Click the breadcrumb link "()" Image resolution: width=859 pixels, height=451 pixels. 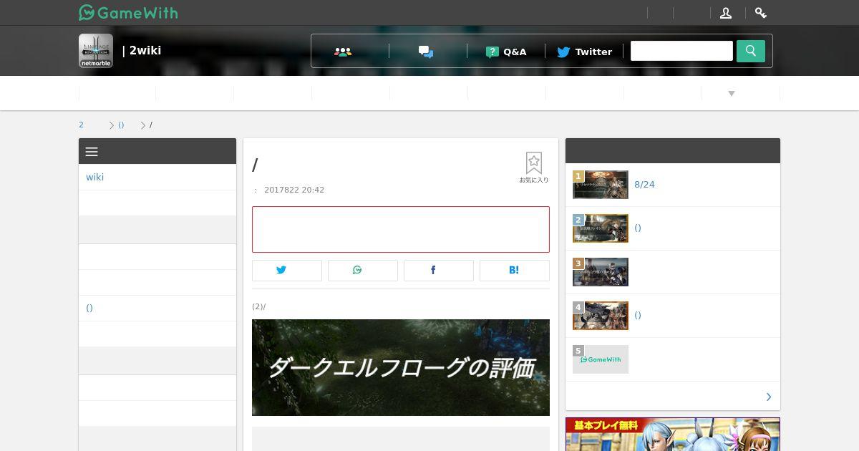121,125
